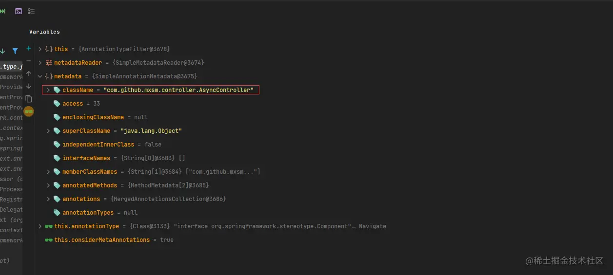Click the access field tag icon

point(57,104)
